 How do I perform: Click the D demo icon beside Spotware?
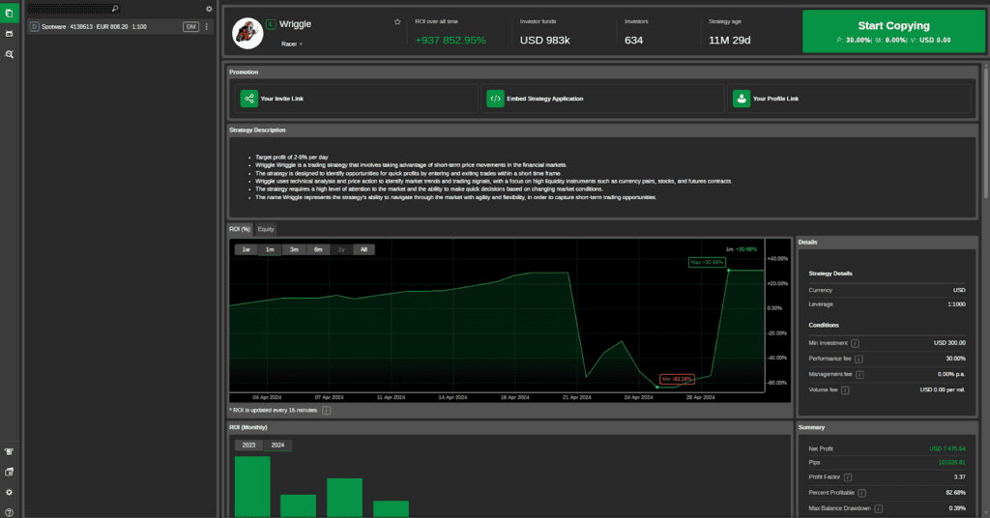coord(34,26)
